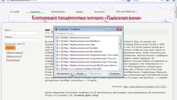Screen dimensions: 177x100
Task: Click the Пароль input field
Action: [21, 40]
